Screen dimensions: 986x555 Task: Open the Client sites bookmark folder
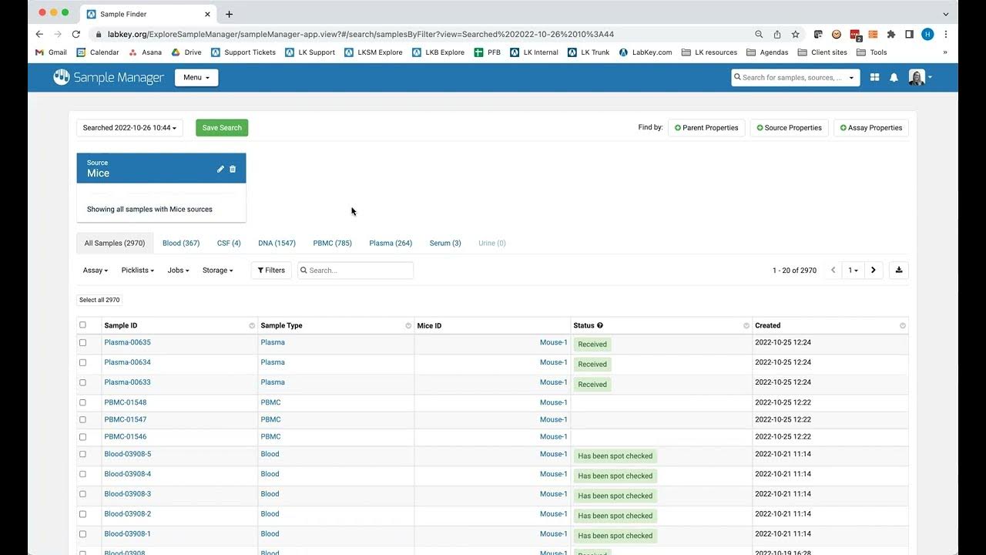pyautogui.click(x=823, y=52)
